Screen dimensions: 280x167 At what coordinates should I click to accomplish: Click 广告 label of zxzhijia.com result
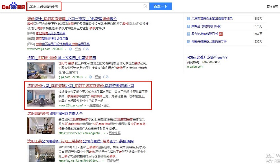coord(86,49)
